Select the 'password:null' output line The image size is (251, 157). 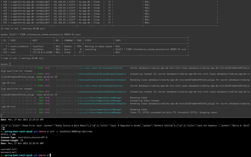[9, 152]
